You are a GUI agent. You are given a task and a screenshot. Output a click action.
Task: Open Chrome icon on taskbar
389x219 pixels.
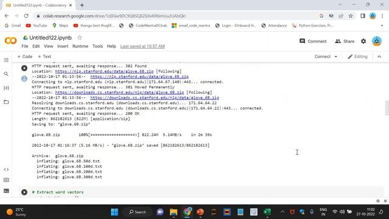pos(187,212)
